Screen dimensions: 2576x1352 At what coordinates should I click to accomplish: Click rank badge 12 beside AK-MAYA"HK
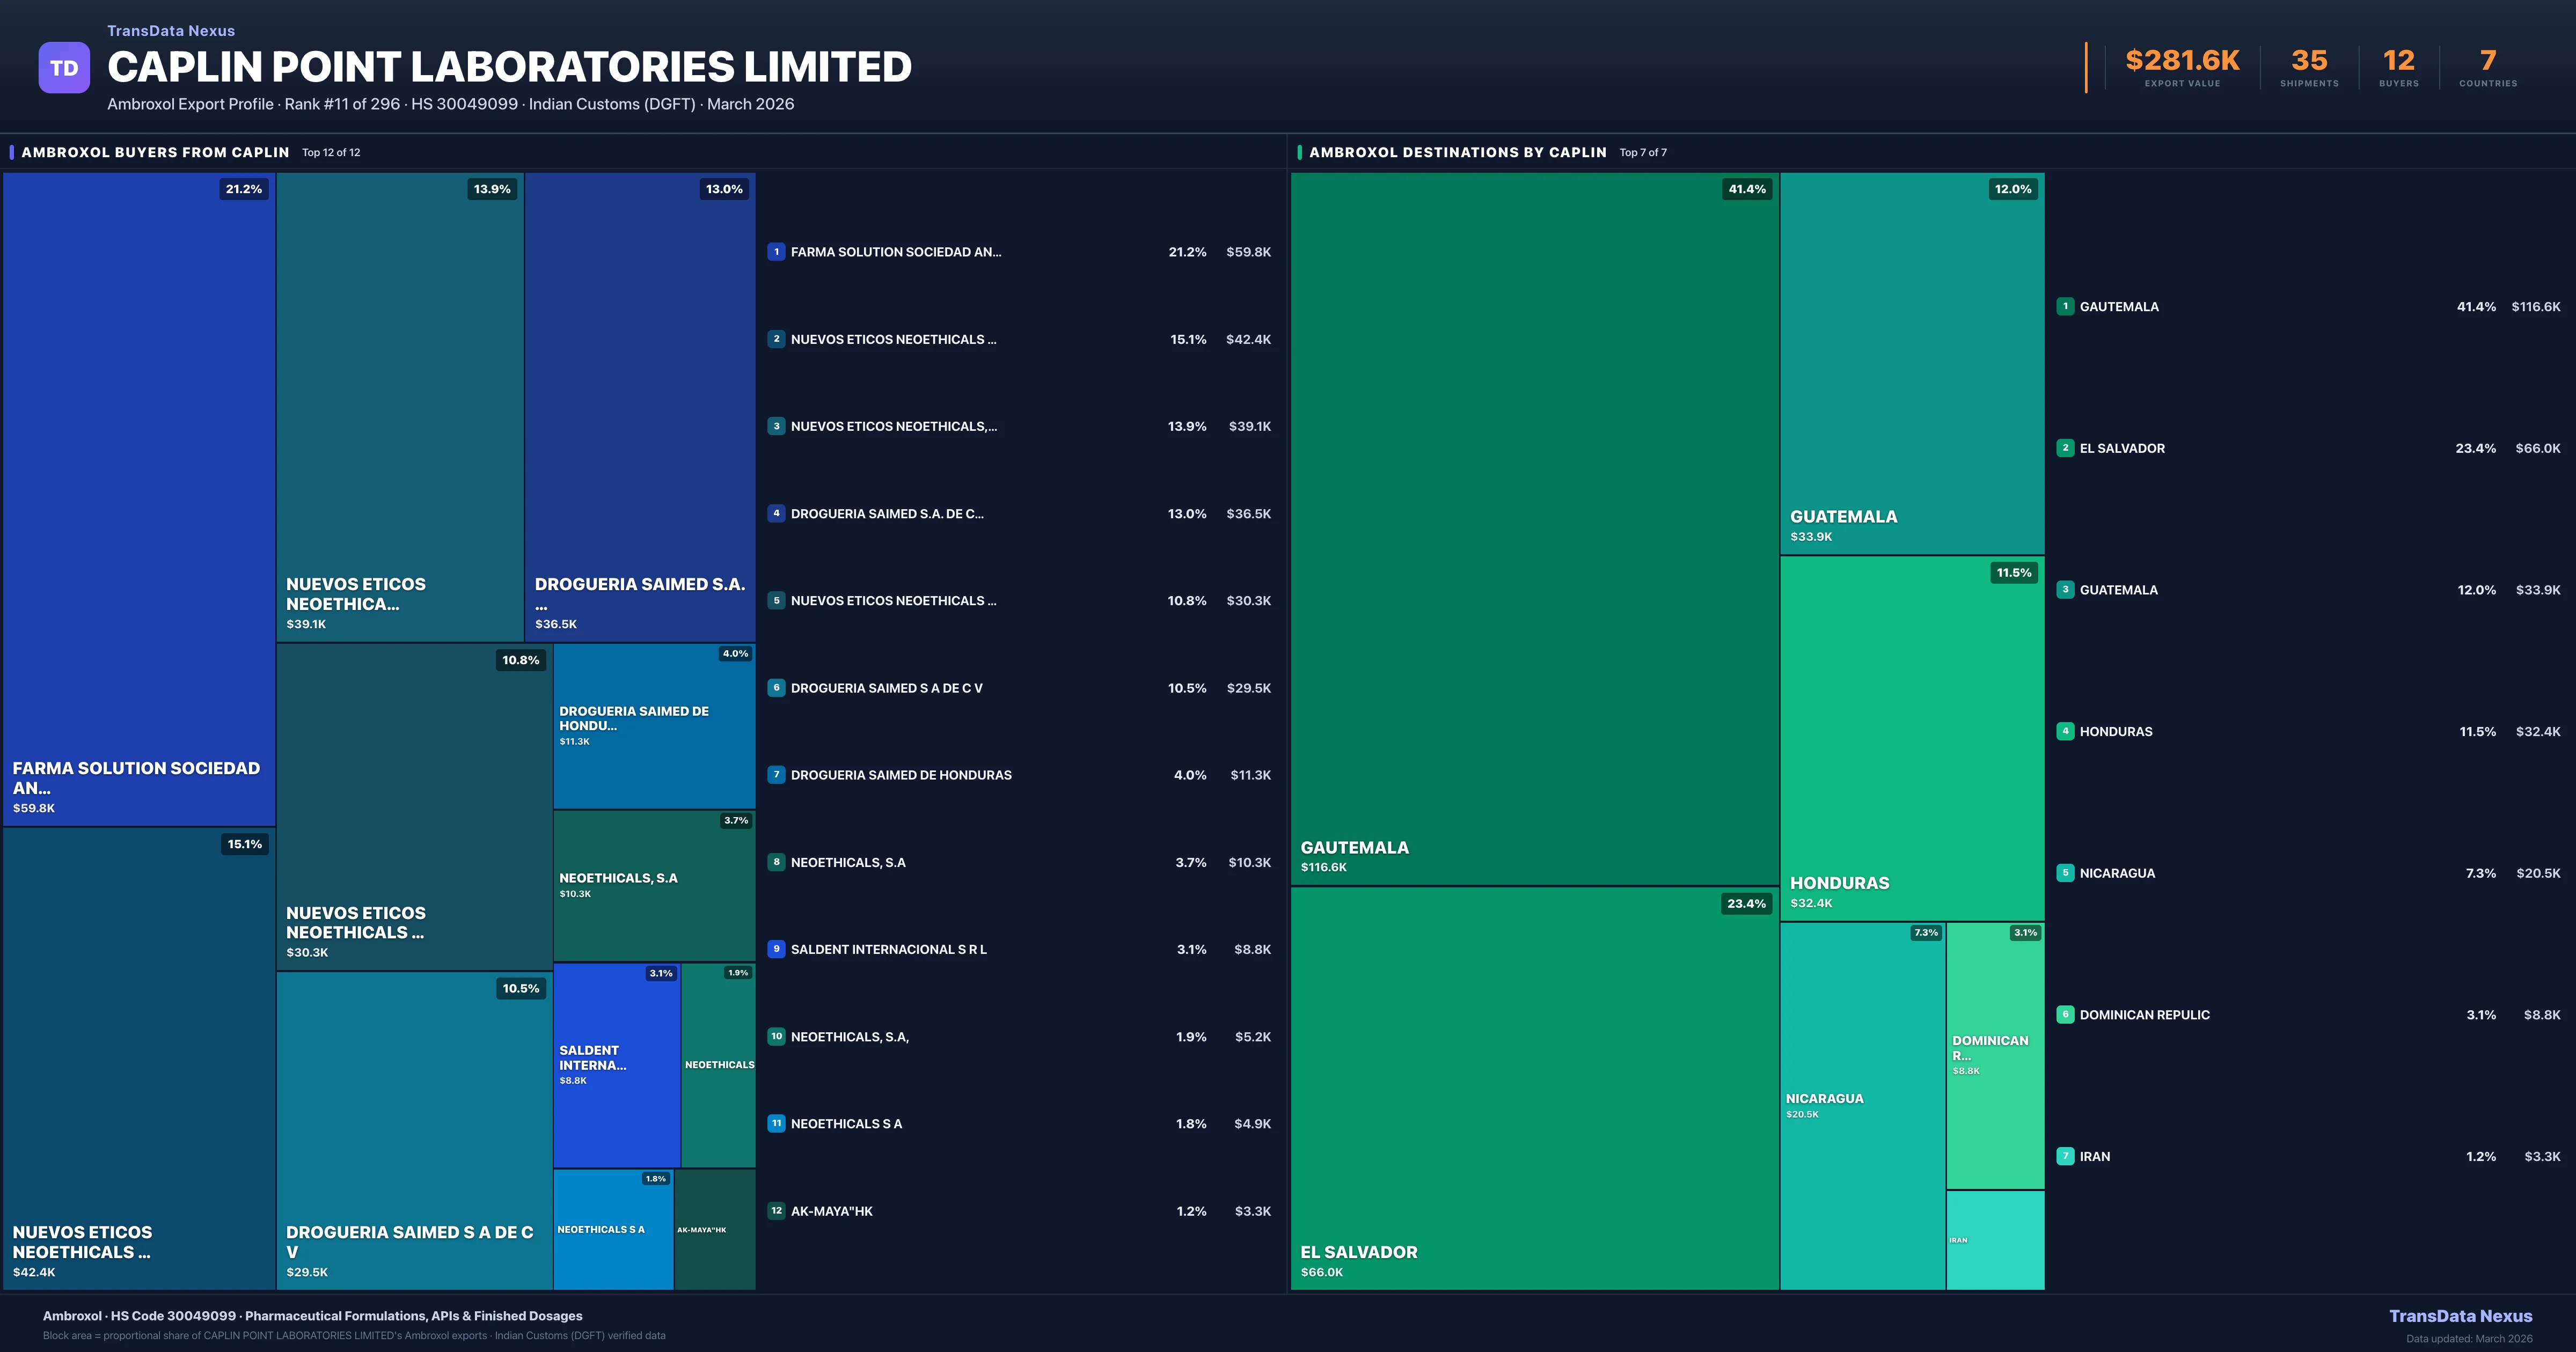tap(776, 1211)
